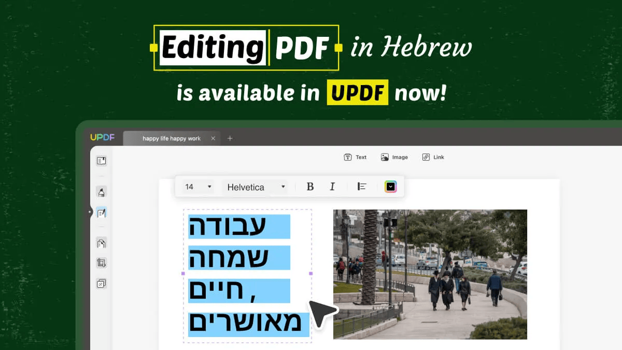Viewport: 622px width, 350px height.
Task: Open a new tab with the plus button
Action: pos(230,138)
